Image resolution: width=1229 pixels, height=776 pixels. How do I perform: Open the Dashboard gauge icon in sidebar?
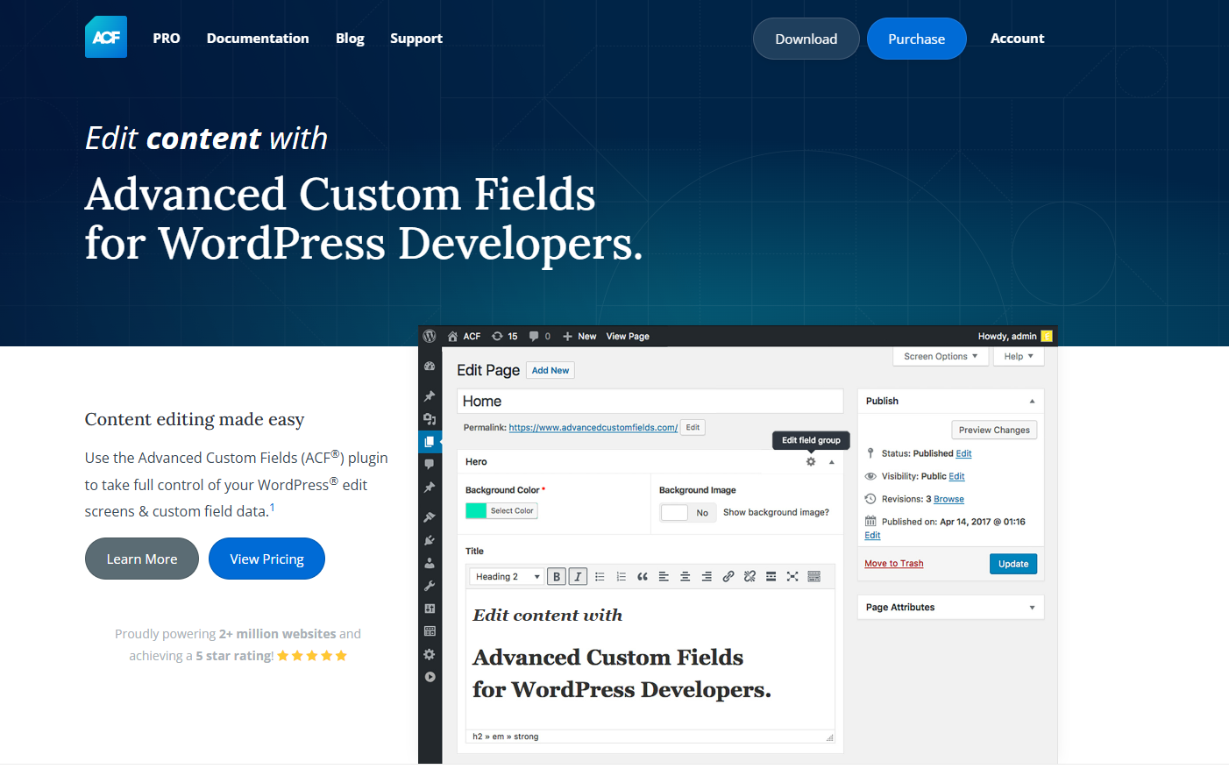point(430,366)
